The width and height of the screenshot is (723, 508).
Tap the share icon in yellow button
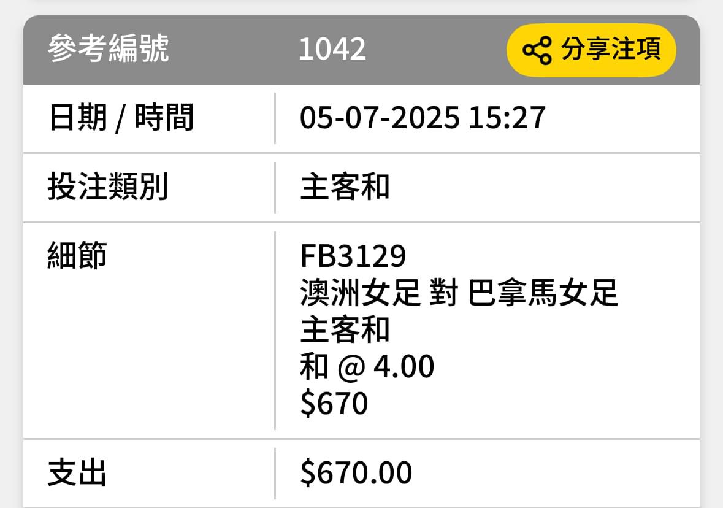click(537, 50)
